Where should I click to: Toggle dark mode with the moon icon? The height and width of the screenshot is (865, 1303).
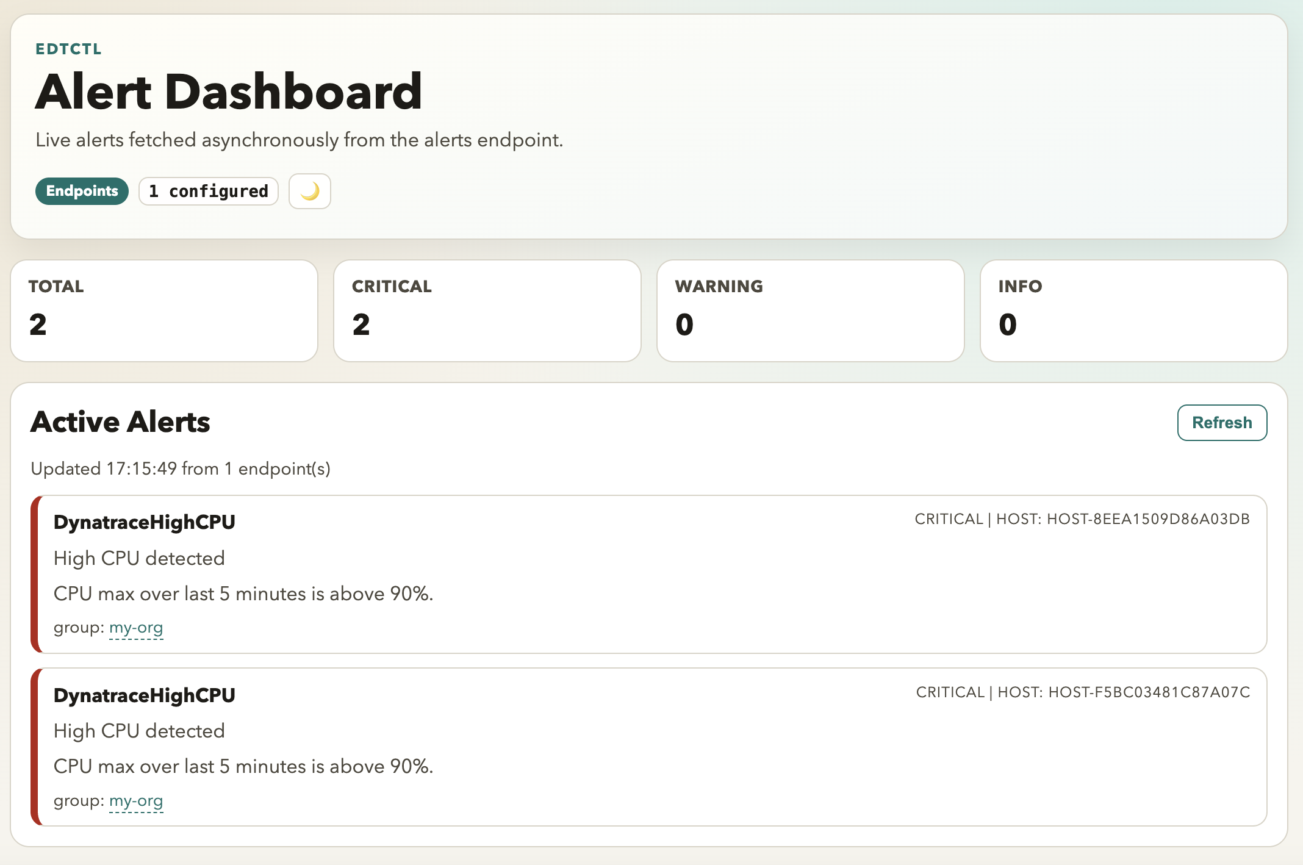310,192
